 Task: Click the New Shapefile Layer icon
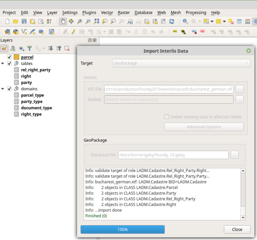click(x=24, y=31)
